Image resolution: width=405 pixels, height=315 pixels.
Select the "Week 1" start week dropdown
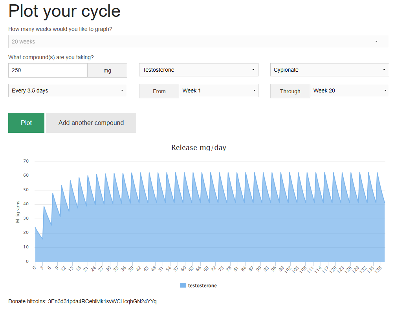(218, 91)
